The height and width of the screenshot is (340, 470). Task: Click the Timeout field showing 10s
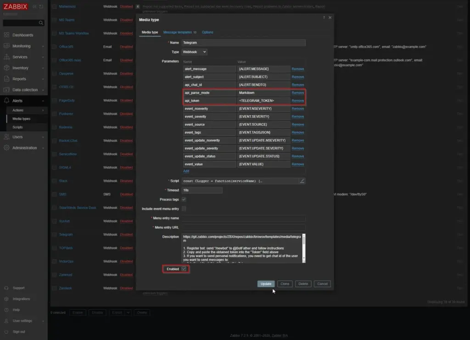202,190
